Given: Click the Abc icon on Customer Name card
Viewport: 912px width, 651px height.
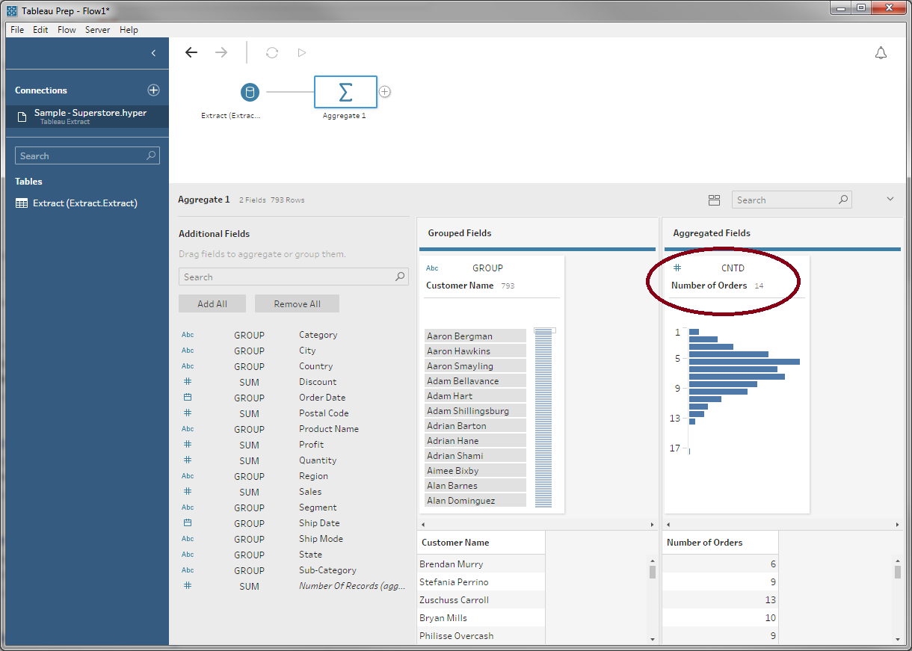Looking at the screenshot, I should 432,268.
